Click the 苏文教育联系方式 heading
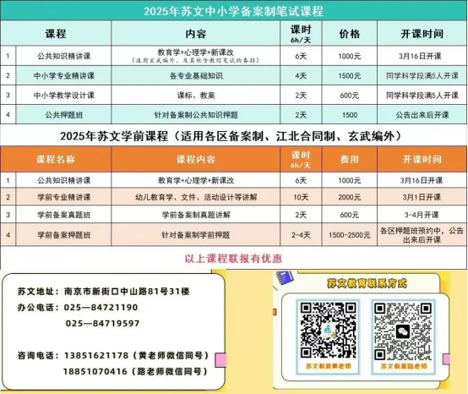This screenshot has height=394, width=468. [367, 283]
